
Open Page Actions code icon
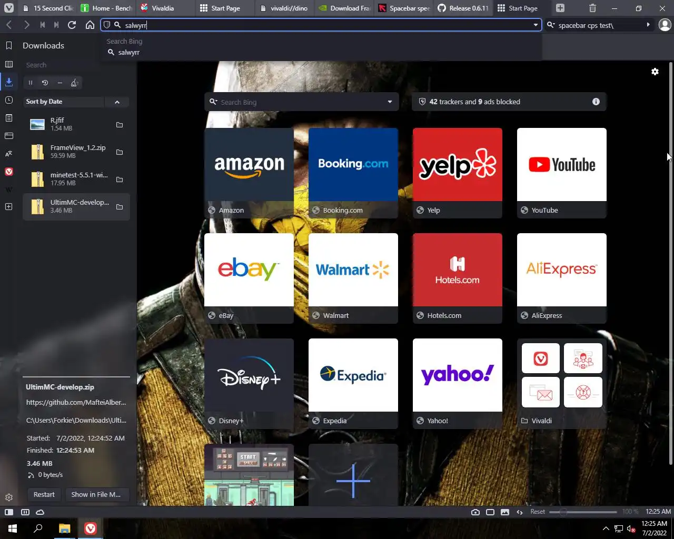click(x=520, y=512)
